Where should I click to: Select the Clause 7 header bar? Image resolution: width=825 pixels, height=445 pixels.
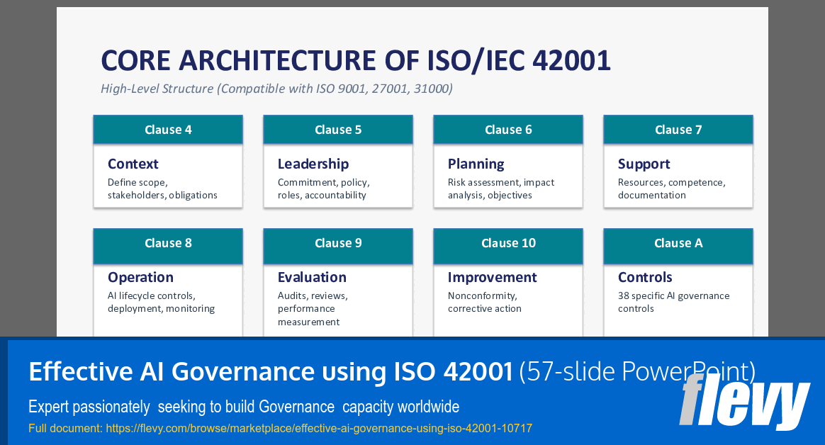point(678,129)
